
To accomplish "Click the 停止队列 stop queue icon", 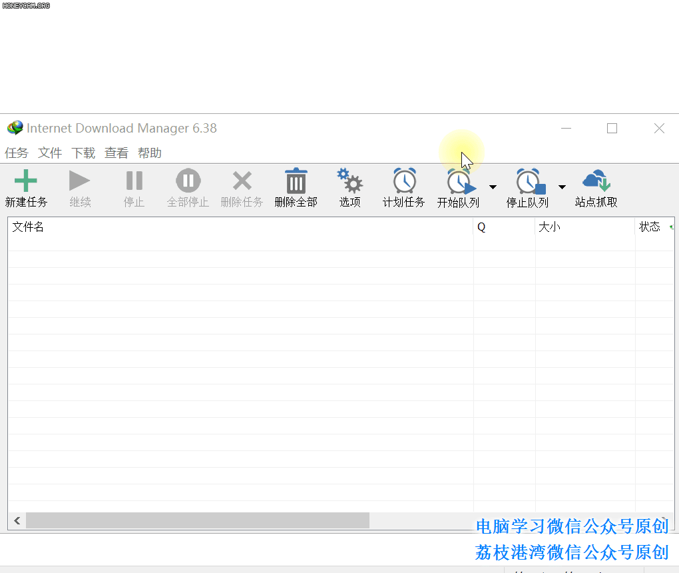I will (530, 182).
